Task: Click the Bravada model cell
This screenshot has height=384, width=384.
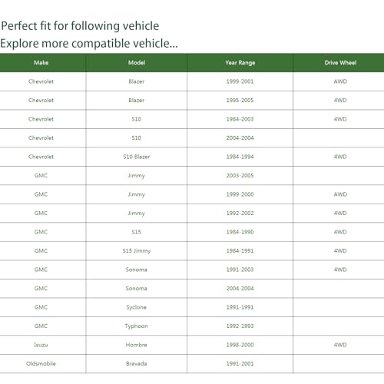Action: [137, 363]
